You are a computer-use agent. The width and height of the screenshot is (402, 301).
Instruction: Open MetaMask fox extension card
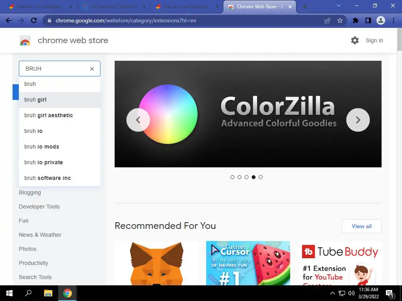[157, 263]
